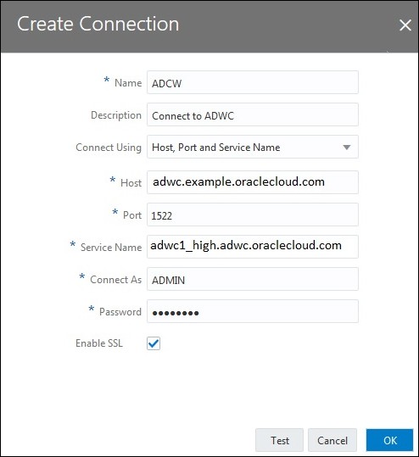Click the Create Connection title text
Image resolution: width=419 pixels, height=457 pixels.
(98, 24)
